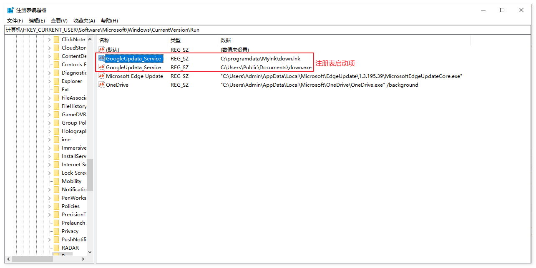Expand the ClickNote tree node
Image resolution: width=536 pixels, height=268 pixels.
pyautogui.click(x=49, y=40)
